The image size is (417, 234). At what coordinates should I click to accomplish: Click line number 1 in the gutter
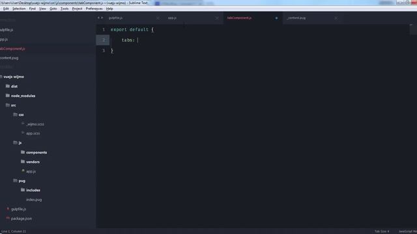point(104,30)
